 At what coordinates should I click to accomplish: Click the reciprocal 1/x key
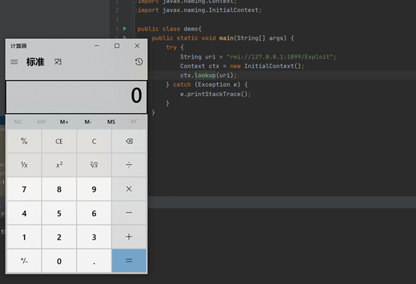click(24, 165)
